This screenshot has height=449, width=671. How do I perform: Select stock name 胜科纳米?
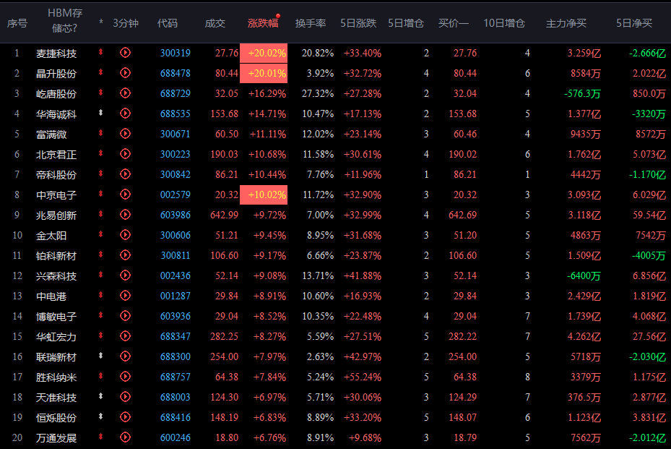[56, 377]
